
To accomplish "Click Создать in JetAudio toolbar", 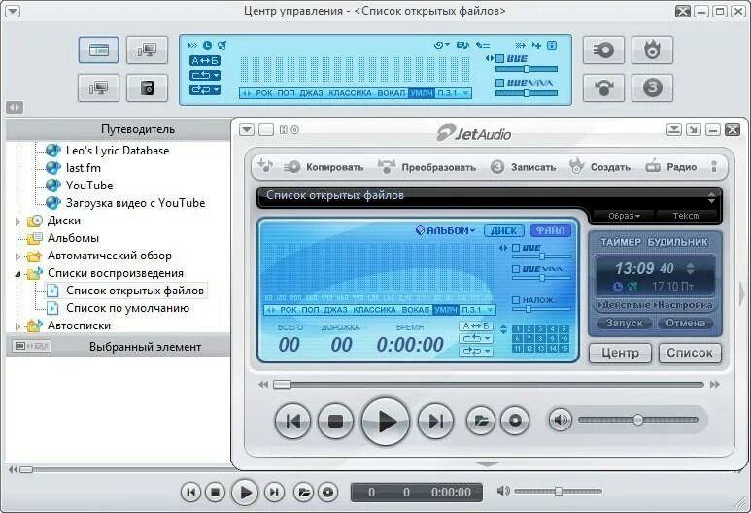I will coord(599,167).
